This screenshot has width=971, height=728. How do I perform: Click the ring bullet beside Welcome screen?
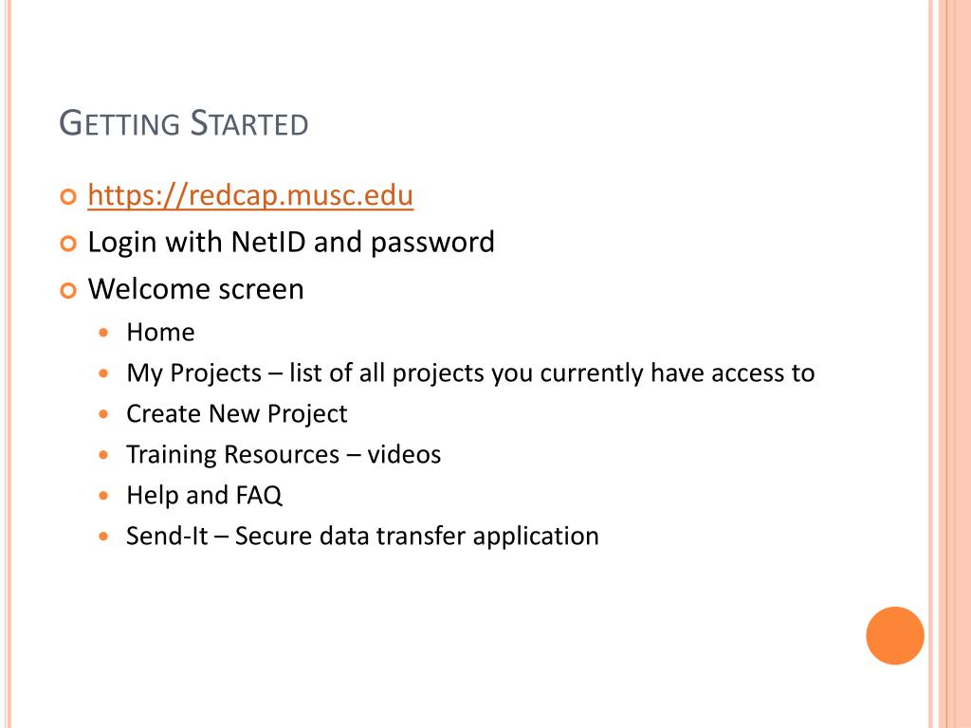[68, 290]
